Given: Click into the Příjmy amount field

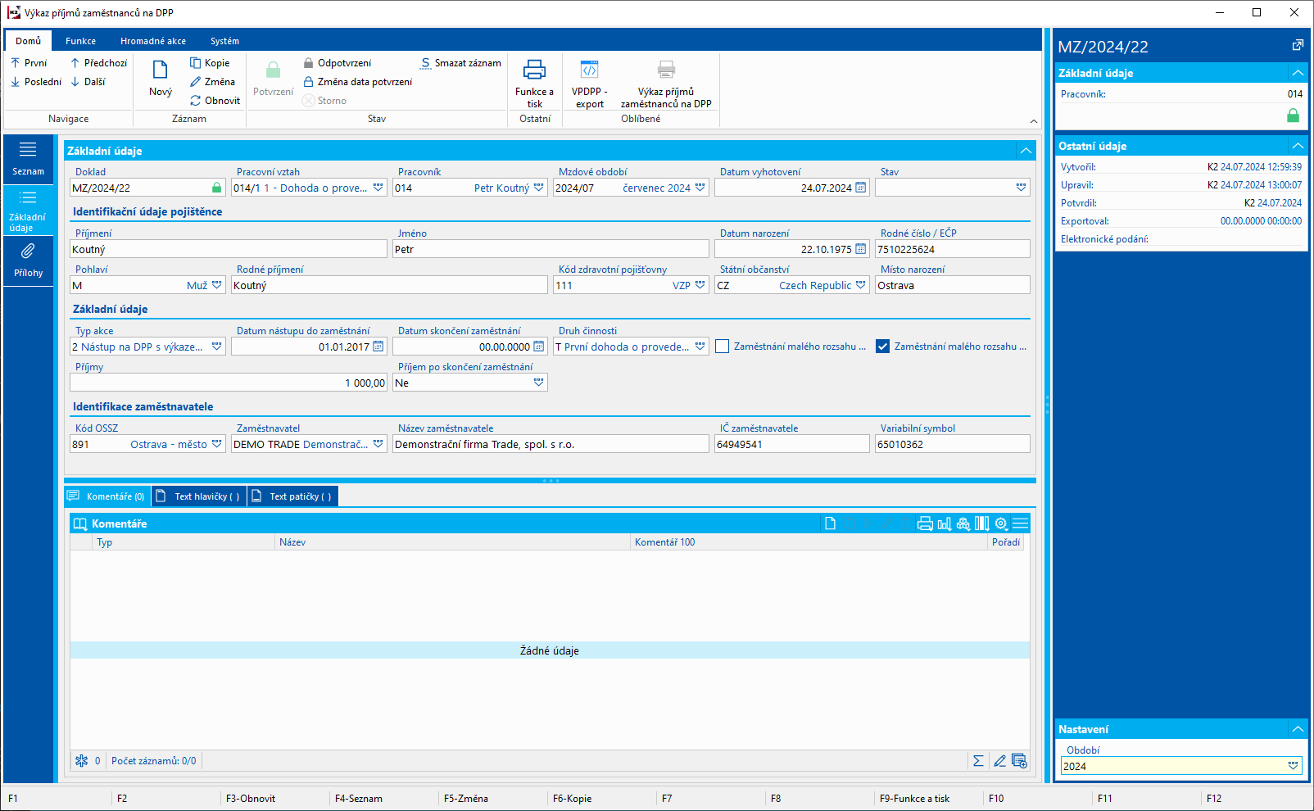Looking at the screenshot, I should 228,383.
